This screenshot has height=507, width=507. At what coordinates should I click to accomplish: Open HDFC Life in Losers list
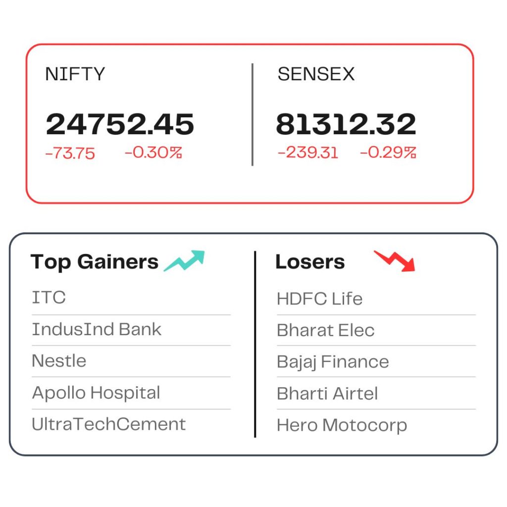point(319,299)
